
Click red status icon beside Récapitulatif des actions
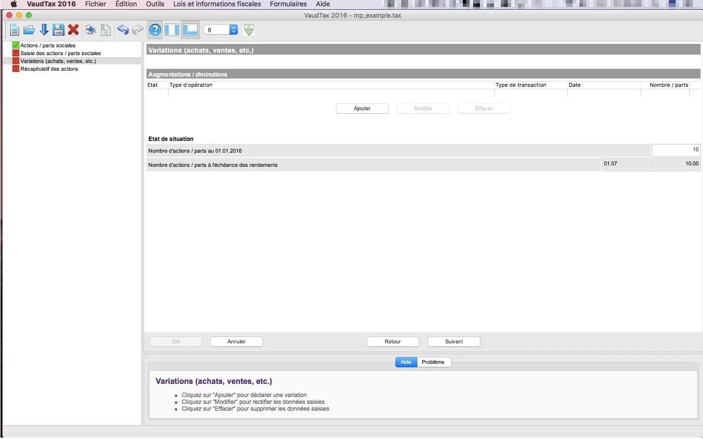(x=16, y=69)
